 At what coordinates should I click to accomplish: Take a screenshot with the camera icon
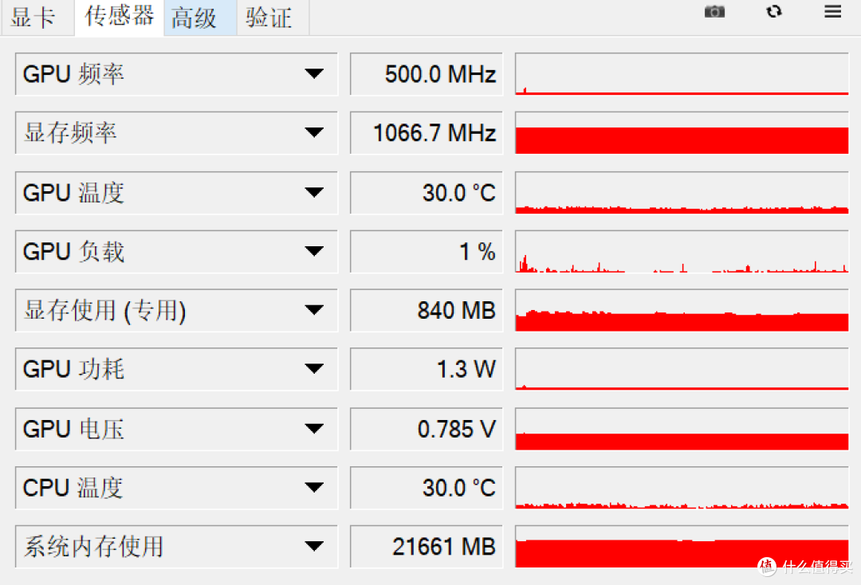(714, 11)
